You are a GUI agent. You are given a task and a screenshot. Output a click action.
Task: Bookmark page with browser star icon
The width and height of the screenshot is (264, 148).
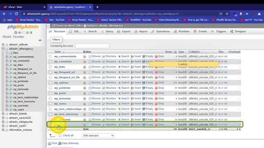pyautogui.click(x=227, y=14)
